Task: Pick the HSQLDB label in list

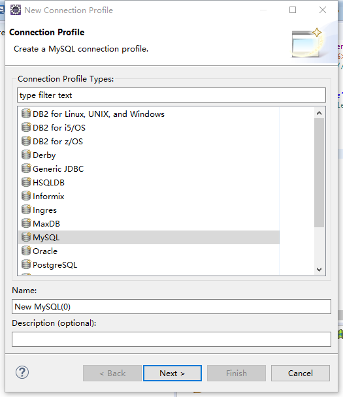Action: click(48, 183)
